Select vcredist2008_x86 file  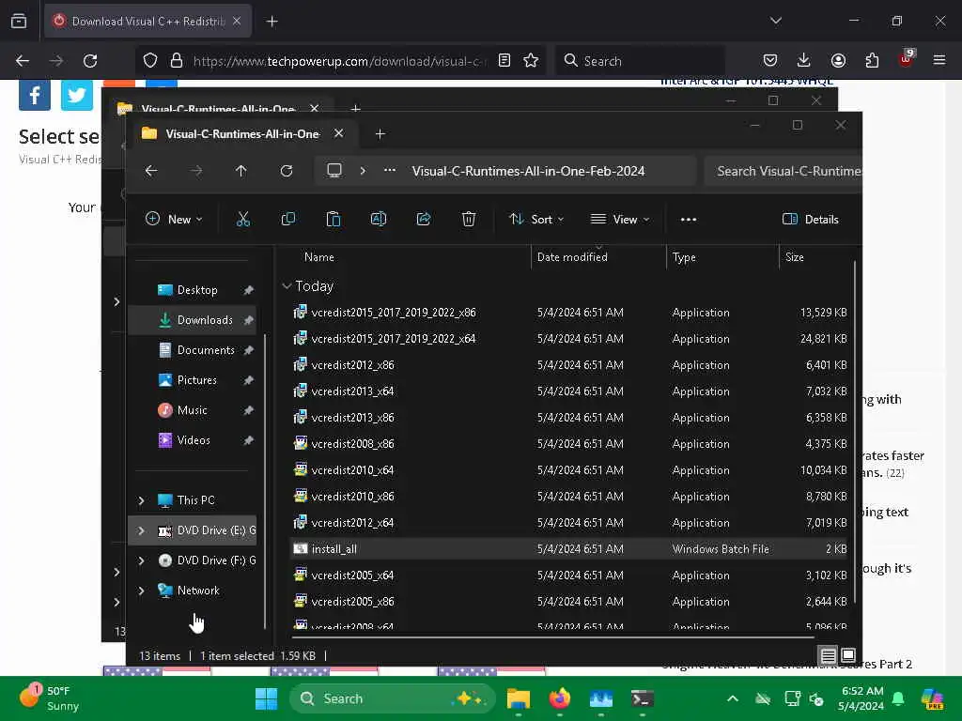coord(568,444)
